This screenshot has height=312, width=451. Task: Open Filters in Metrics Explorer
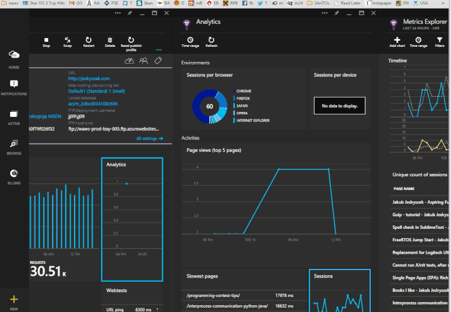[440, 41]
